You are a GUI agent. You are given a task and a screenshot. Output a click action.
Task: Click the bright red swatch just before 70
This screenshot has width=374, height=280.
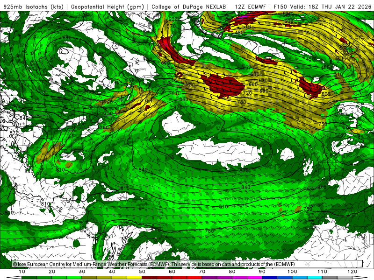pyautogui.click(x=194, y=278)
